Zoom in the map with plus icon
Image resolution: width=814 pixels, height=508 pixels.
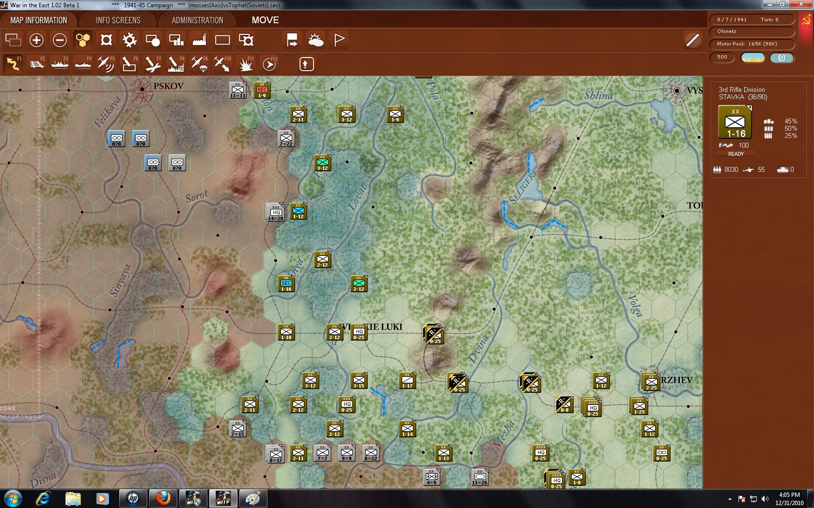click(36, 40)
